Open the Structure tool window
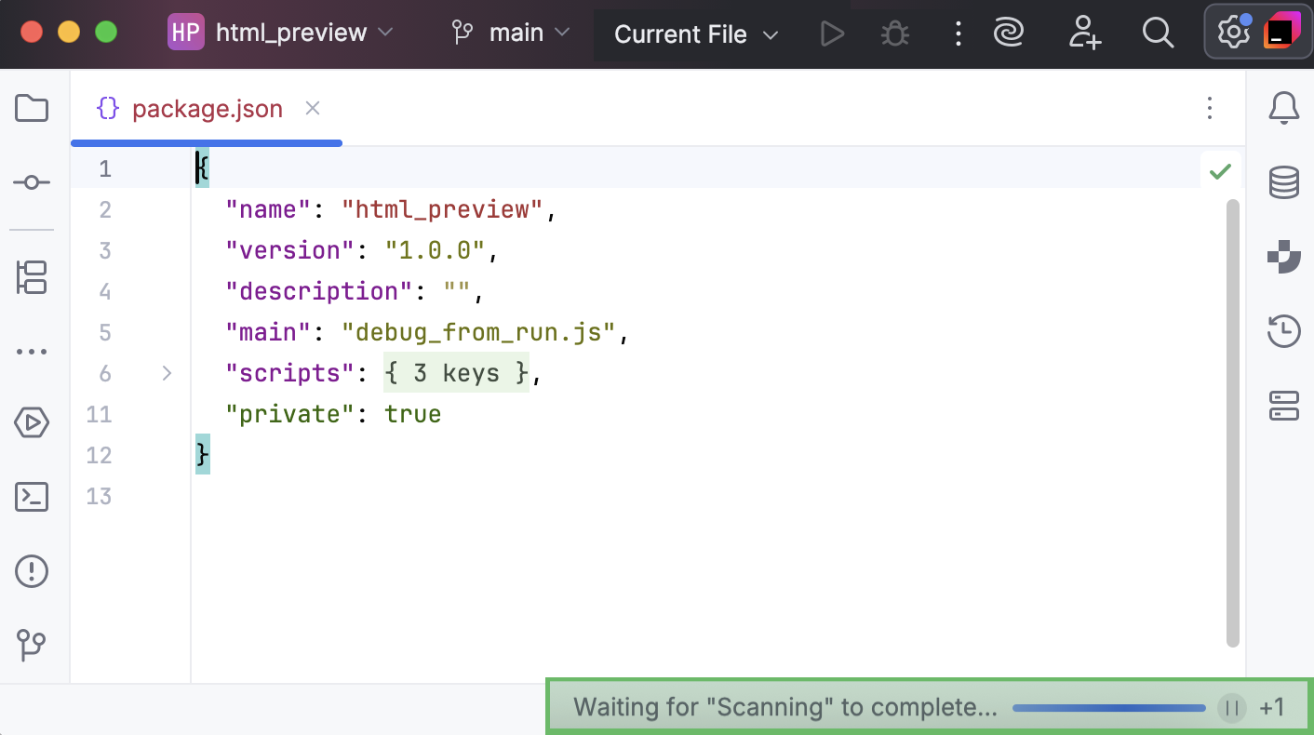Viewport: 1314px width, 735px height. click(32, 277)
